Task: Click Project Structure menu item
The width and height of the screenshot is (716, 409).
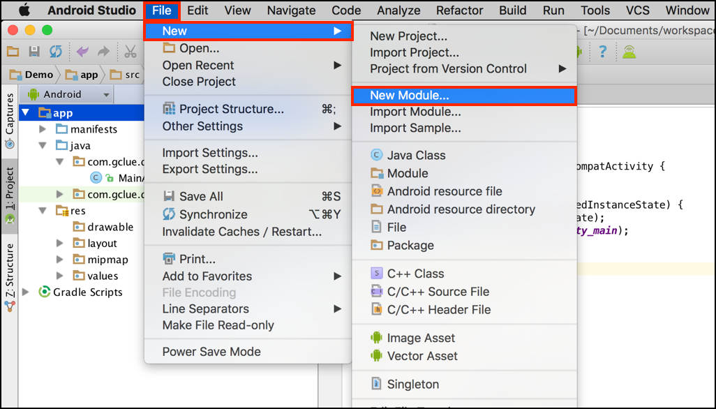Action: [x=231, y=109]
